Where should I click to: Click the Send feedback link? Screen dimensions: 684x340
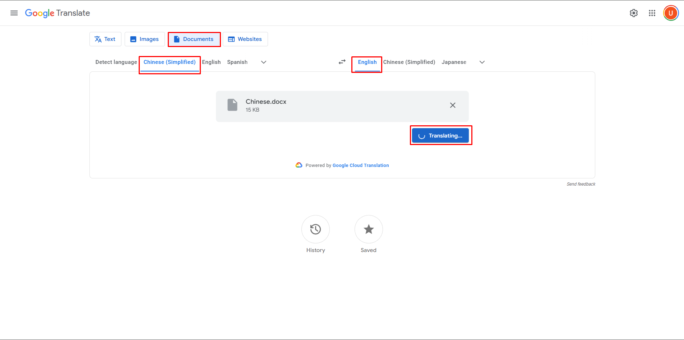tap(581, 184)
